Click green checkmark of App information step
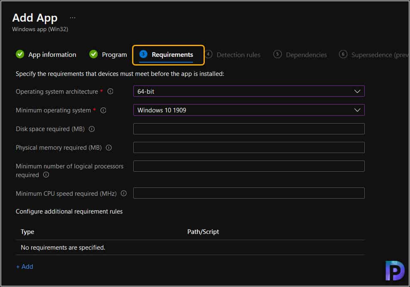 (20, 54)
